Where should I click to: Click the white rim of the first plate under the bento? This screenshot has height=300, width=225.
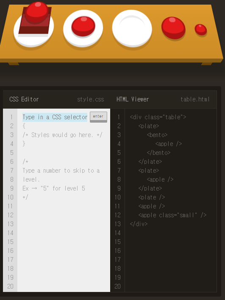click(x=33, y=41)
